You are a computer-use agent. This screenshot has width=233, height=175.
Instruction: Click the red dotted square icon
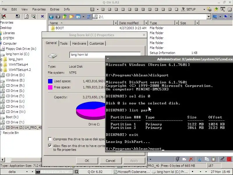tap(229, 159)
